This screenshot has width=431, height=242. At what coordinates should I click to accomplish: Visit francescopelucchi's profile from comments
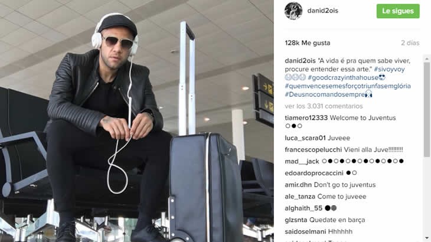(x=314, y=150)
